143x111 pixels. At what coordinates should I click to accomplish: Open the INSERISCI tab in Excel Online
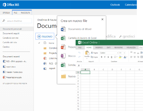pos(99,47)
